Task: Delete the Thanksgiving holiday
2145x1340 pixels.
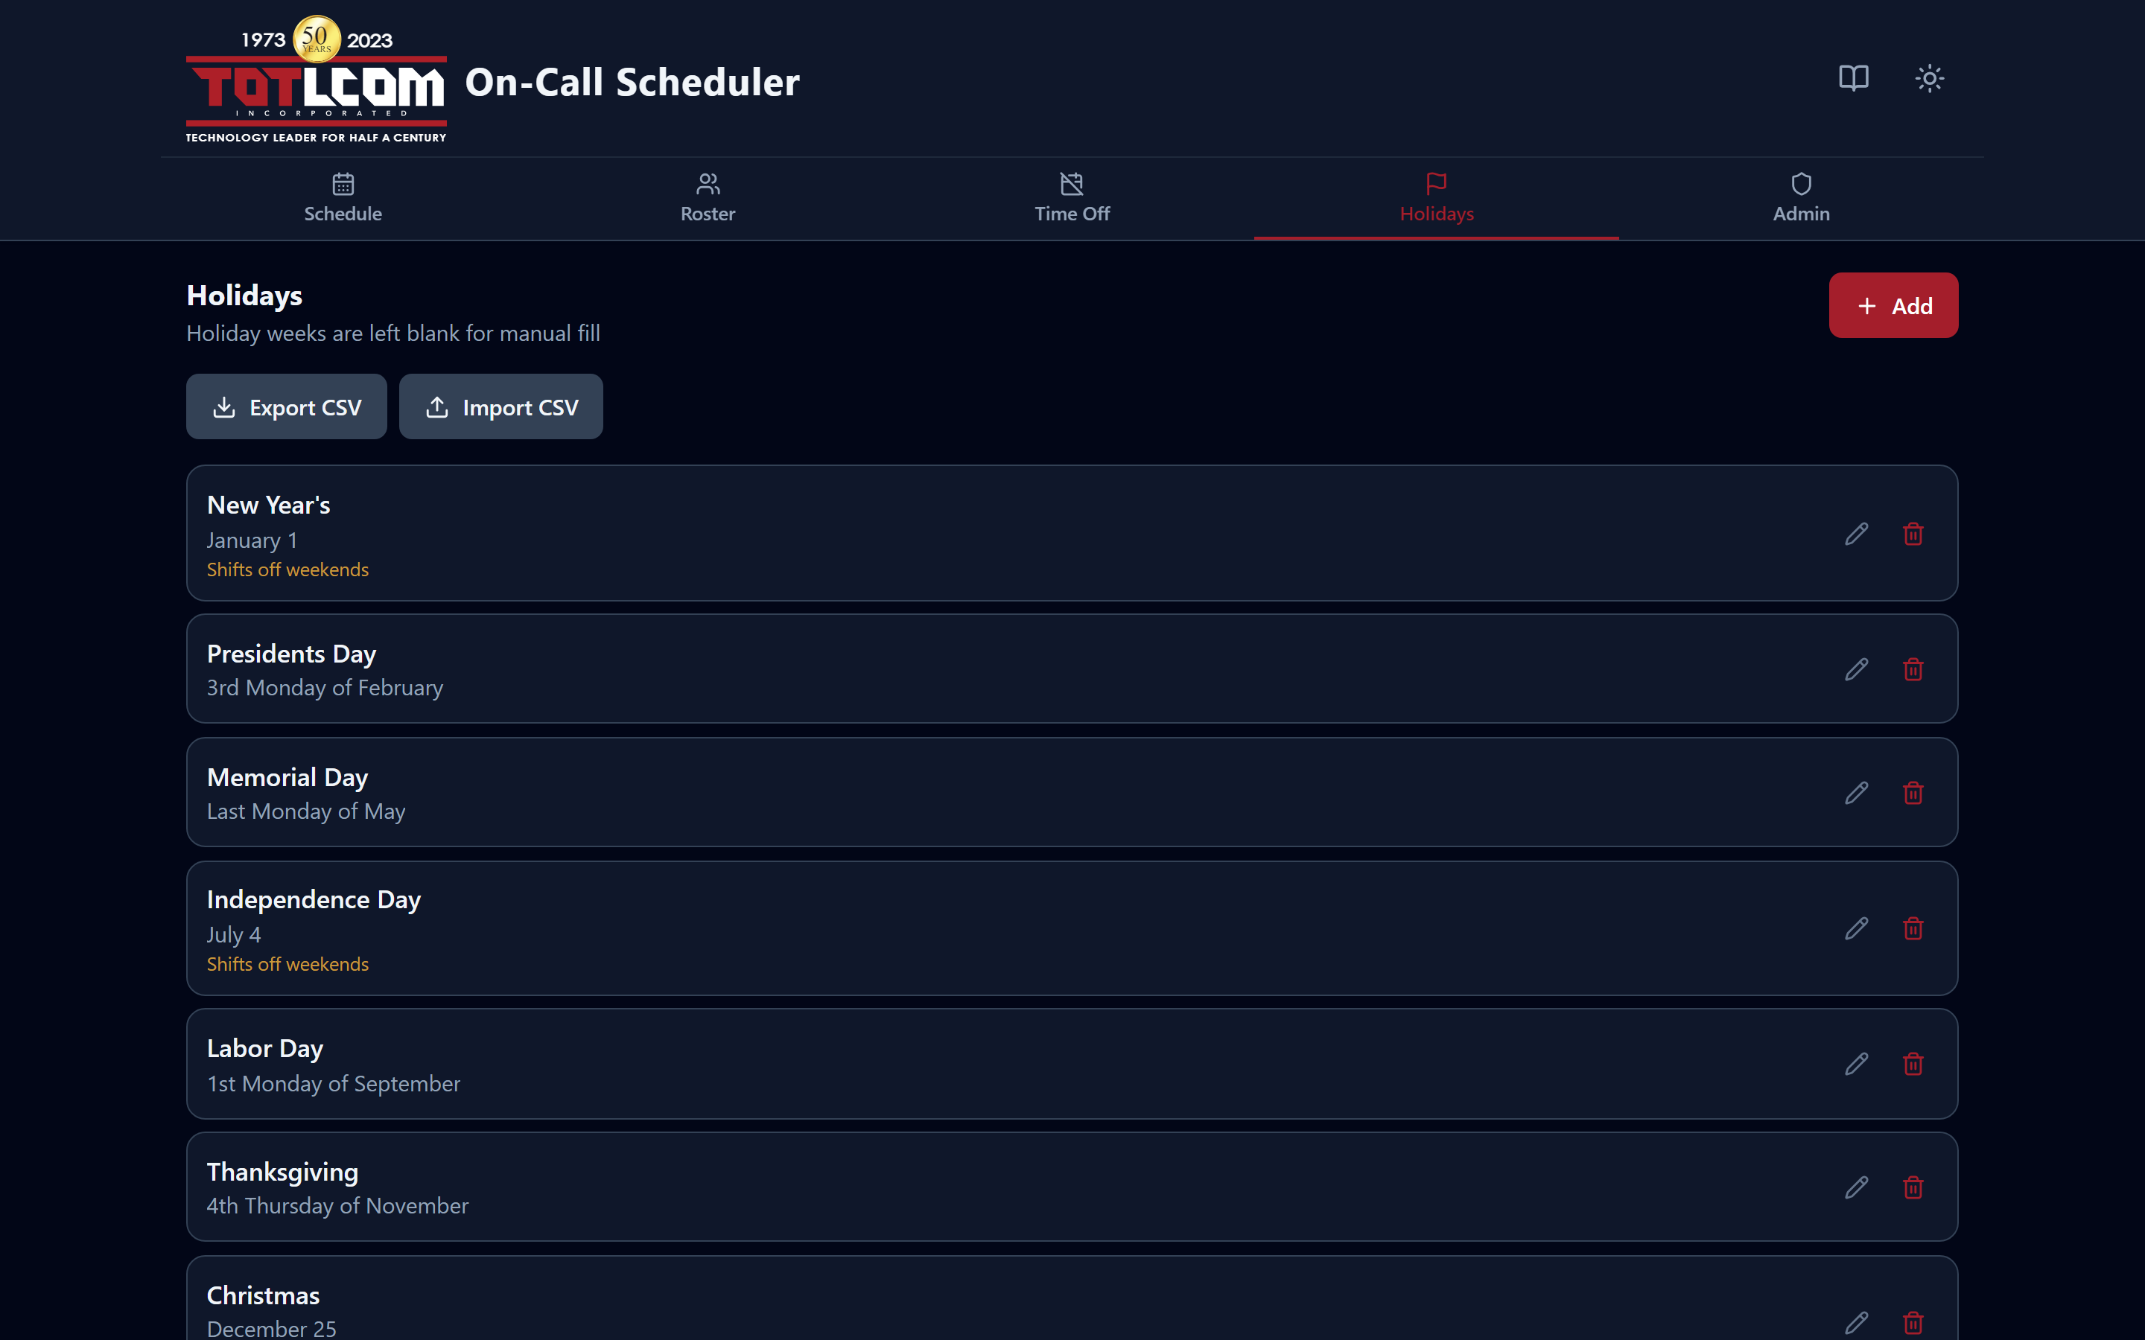Action: pos(1913,1187)
